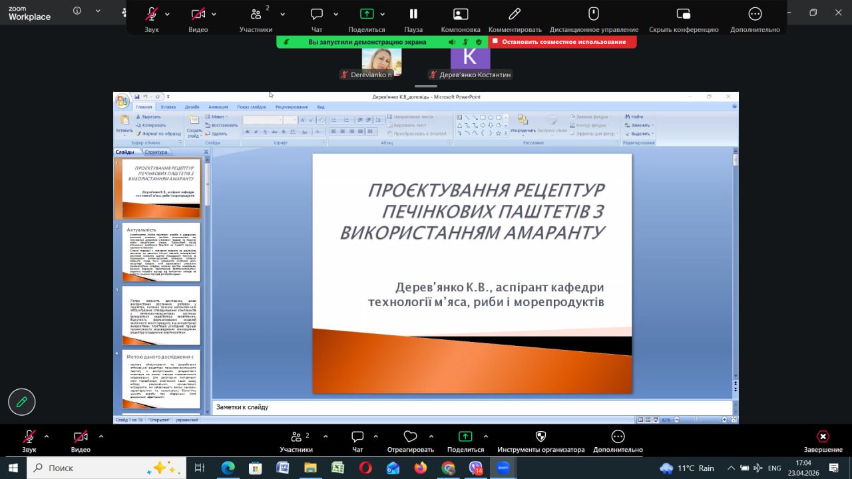
Task: Open Инструменты организатора host tools
Action: point(540,437)
